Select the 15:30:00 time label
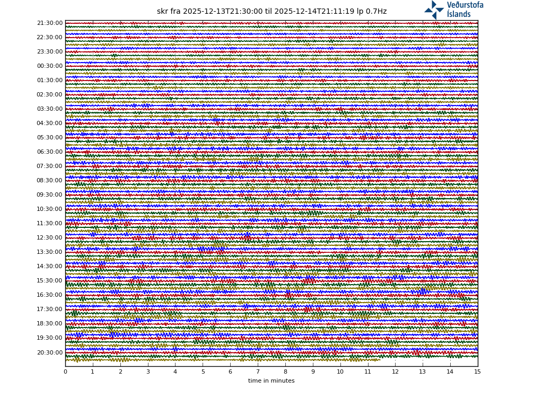Viewport: 543px width, 407px height. (50, 281)
